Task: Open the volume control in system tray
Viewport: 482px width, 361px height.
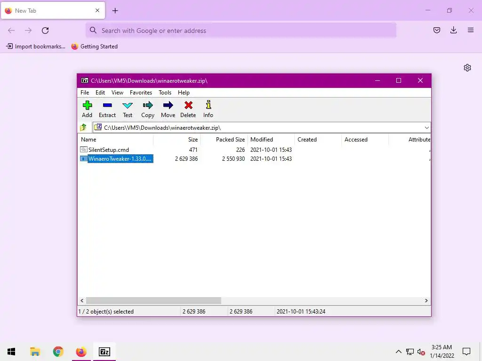Action: [421, 352]
